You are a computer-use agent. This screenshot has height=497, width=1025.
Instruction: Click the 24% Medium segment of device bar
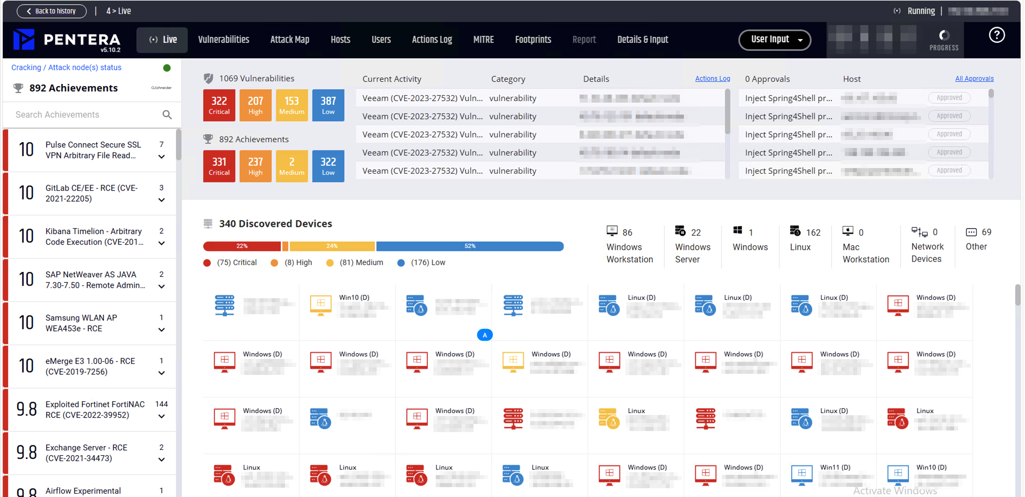coord(332,246)
